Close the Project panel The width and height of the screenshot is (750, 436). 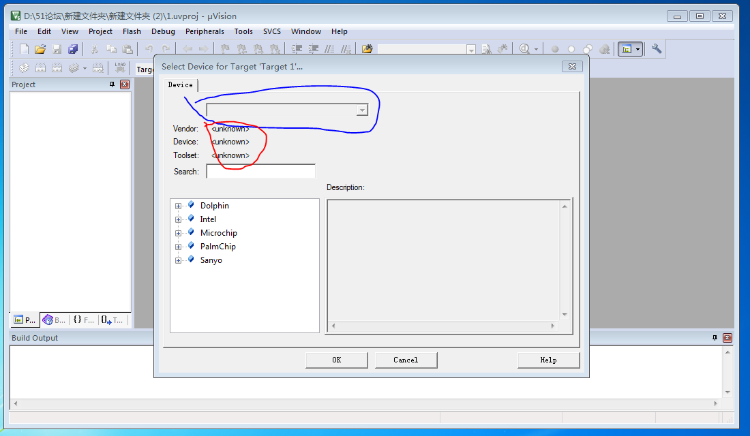pyautogui.click(x=124, y=84)
